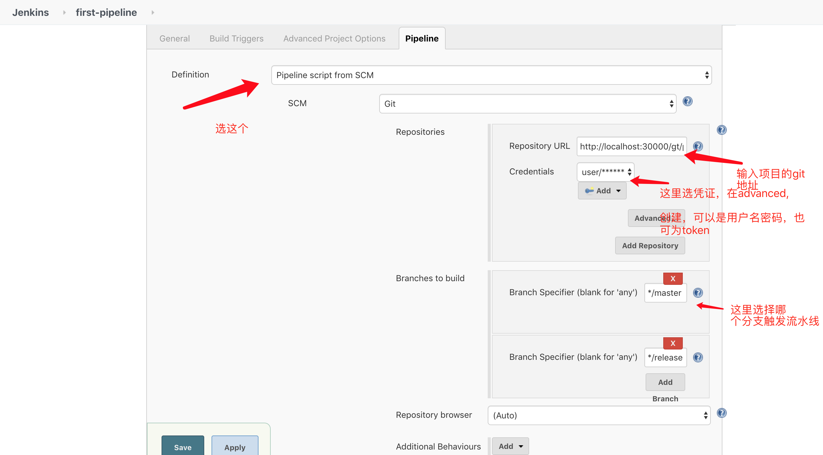Viewport: 823px width, 455px height.
Task: Click the credentials Add key button
Action: pos(602,191)
